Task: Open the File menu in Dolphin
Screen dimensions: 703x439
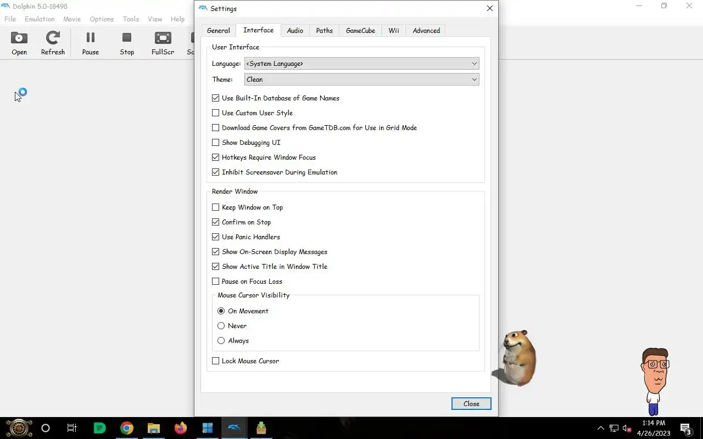Action: [x=10, y=19]
